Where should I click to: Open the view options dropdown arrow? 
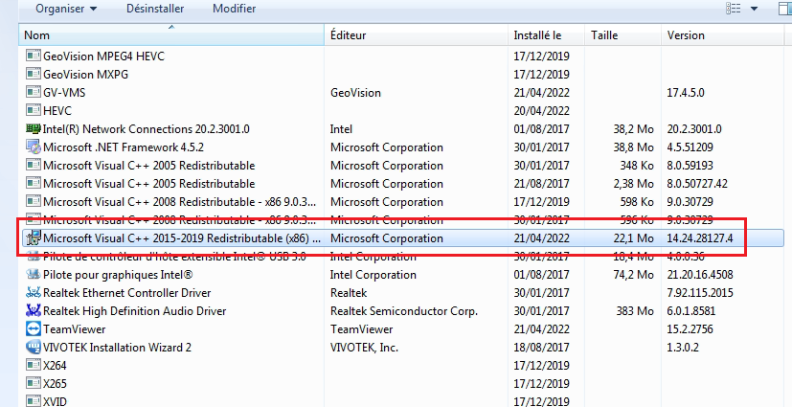[x=754, y=9]
